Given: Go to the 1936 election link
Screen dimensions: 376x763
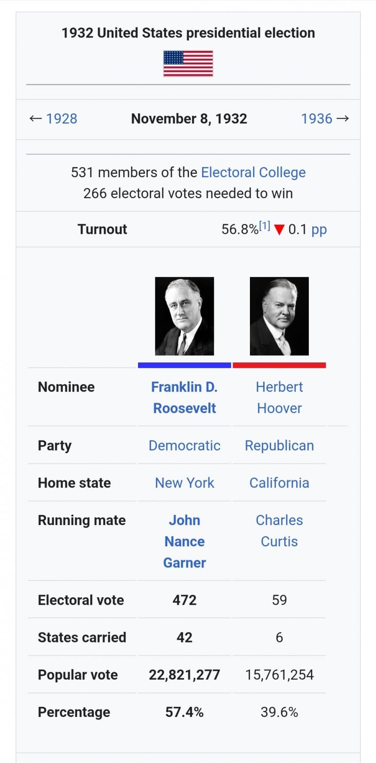Looking at the screenshot, I should coord(316,119).
